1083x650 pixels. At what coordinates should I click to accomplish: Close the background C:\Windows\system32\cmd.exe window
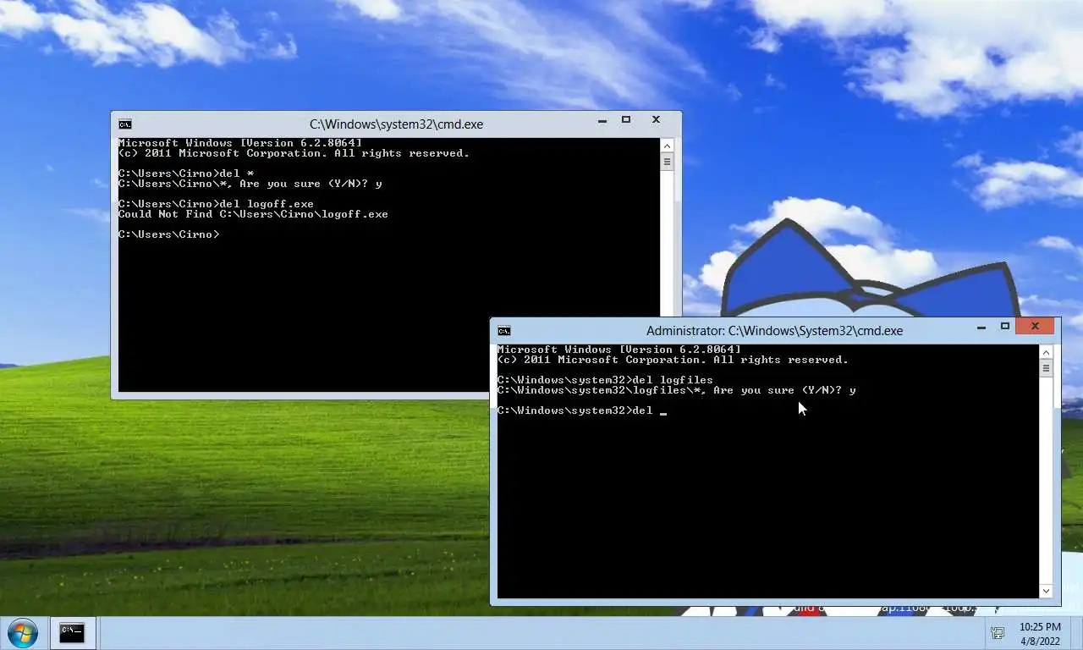point(656,120)
